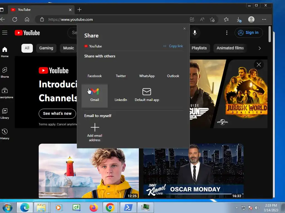Select the All filter chip
Screen dimensions: 285x213
pyautogui.click(x=27, y=48)
